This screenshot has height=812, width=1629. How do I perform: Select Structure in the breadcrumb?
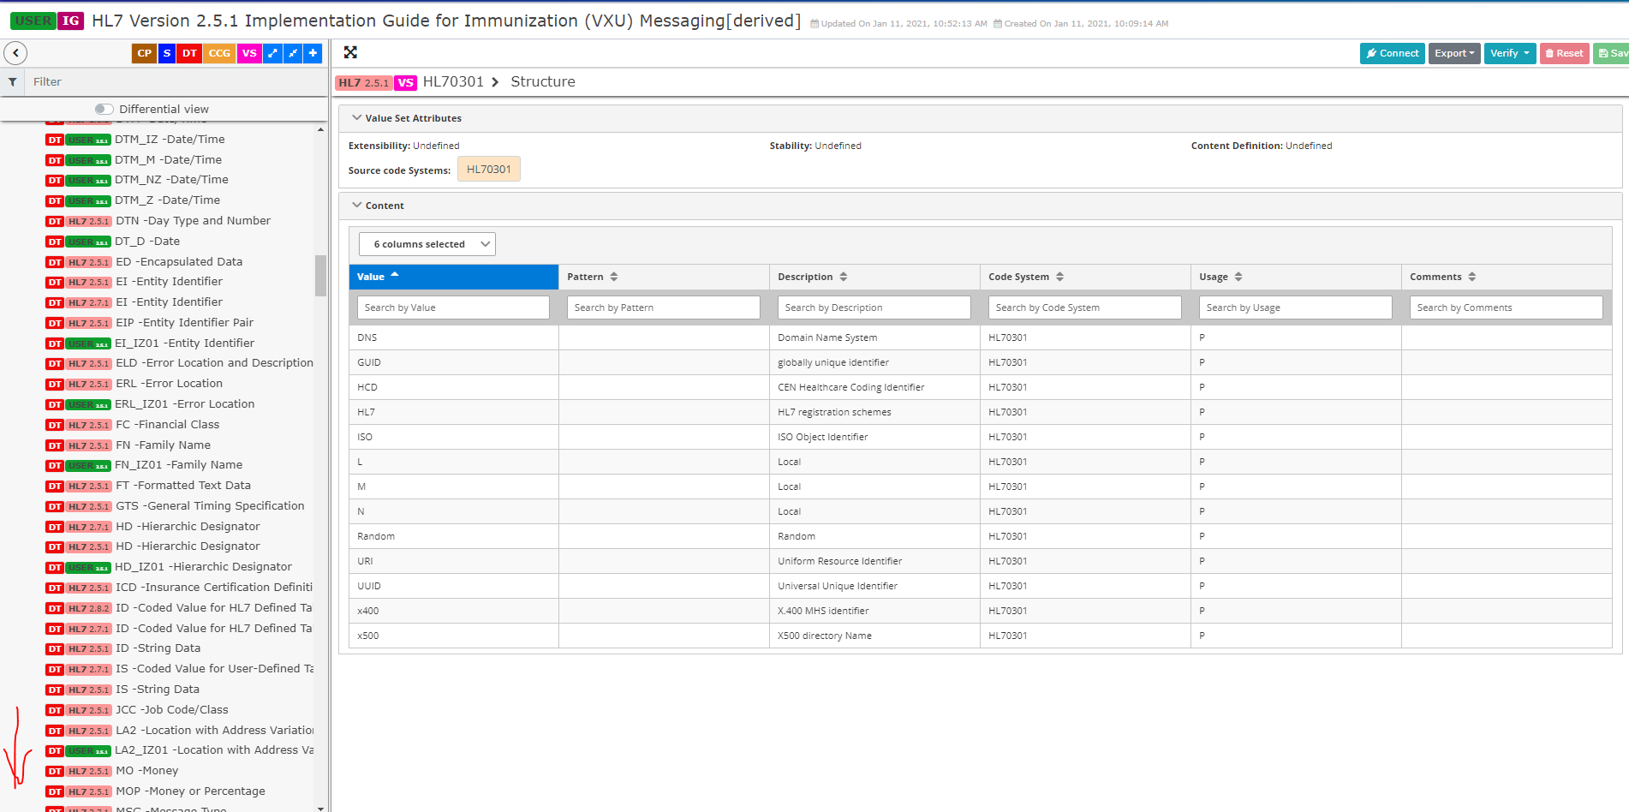click(542, 81)
